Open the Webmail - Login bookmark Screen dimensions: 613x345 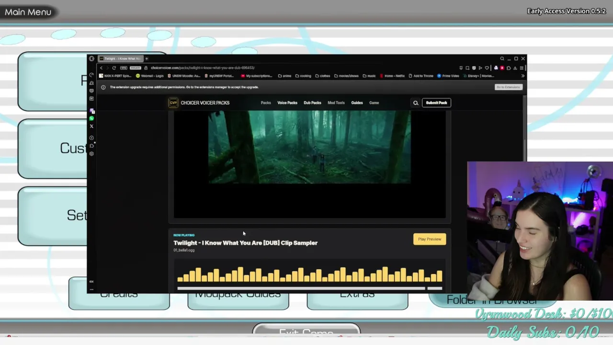(x=150, y=76)
